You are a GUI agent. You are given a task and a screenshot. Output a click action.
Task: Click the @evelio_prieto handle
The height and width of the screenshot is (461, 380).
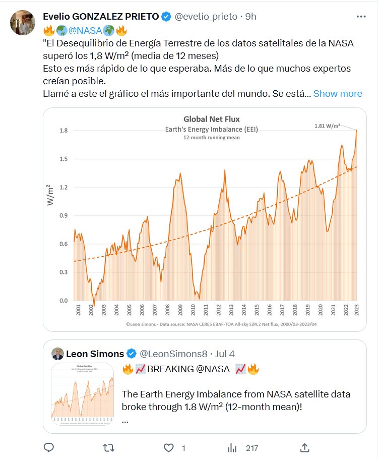coord(206,17)
